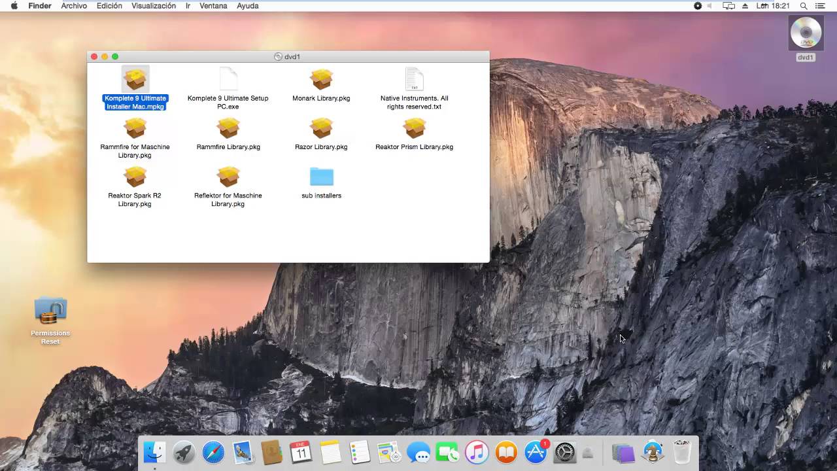Open Spotlight search in menu bar
Screen dimensions: 837x471
[x=804, y=6]
